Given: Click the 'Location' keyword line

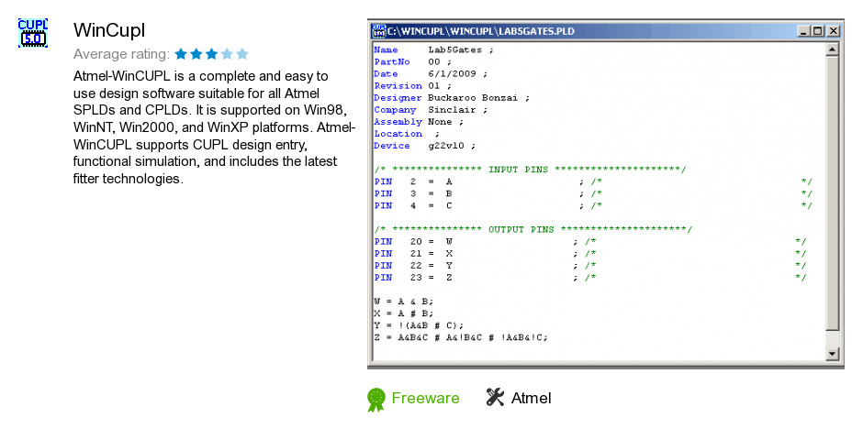Looking at the screenshot, I should point(407,134).
